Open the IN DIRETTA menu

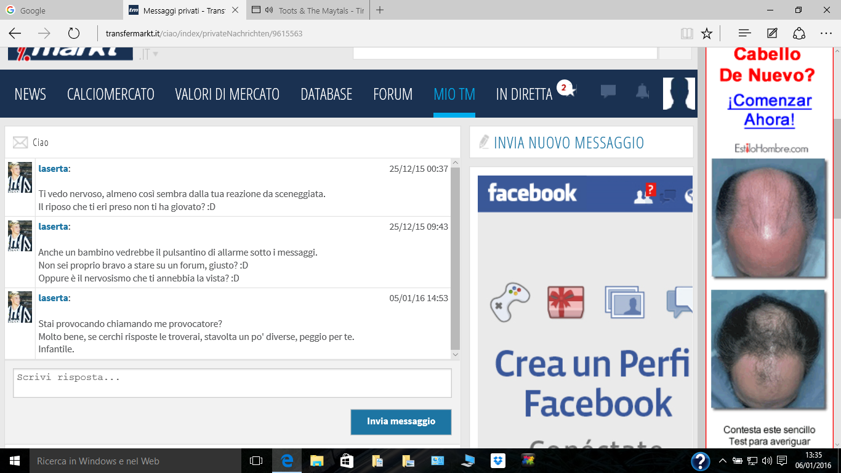coord(525,94)
